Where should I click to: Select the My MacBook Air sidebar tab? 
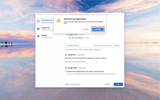[45, 21]
